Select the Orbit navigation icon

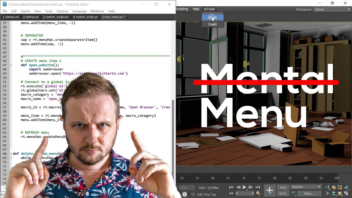pos(340,187)
